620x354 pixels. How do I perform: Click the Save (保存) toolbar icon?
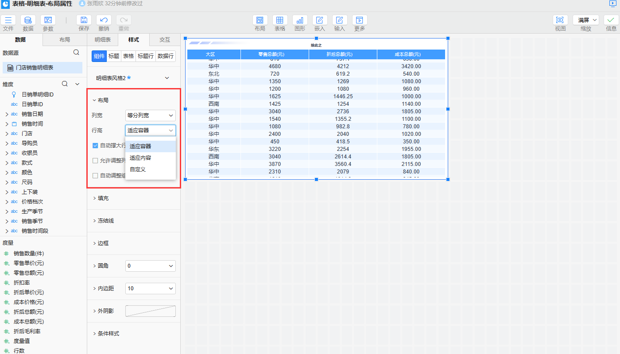[x=84, y=20]
